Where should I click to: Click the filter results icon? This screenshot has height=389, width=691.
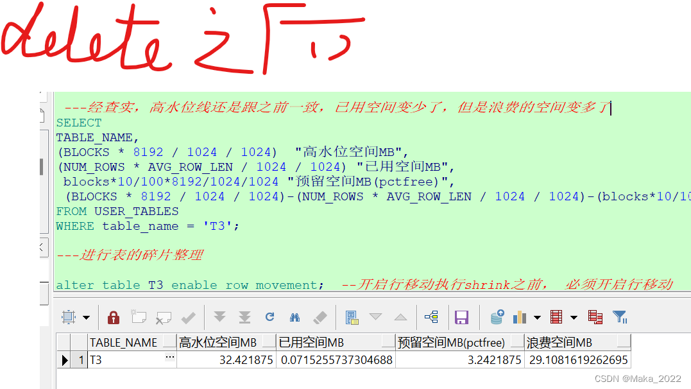click(x=619, y=317)
